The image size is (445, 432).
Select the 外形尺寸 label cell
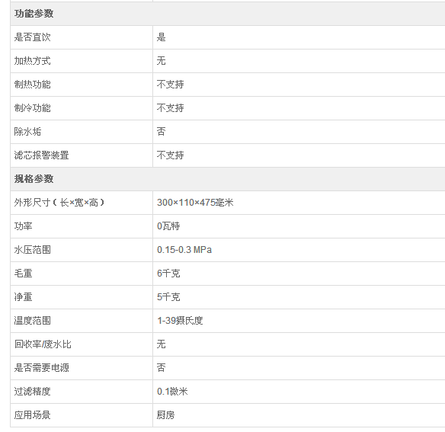[82, 203]
